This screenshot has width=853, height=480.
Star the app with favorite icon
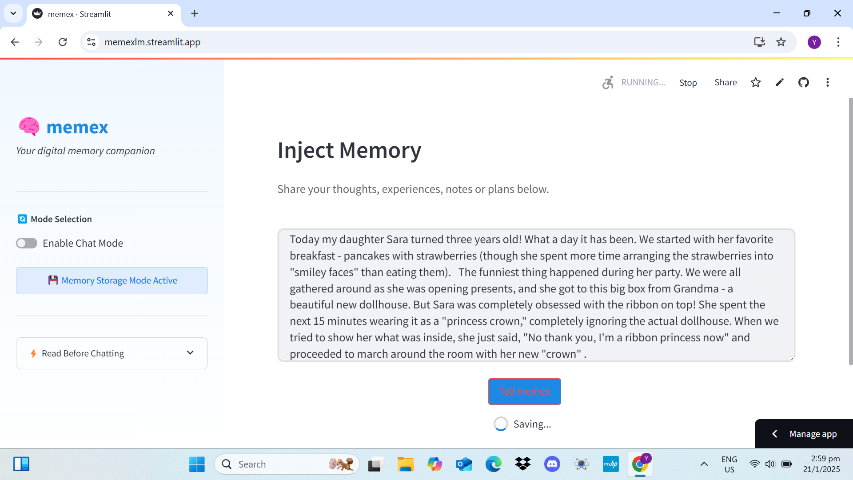[755, 82]
